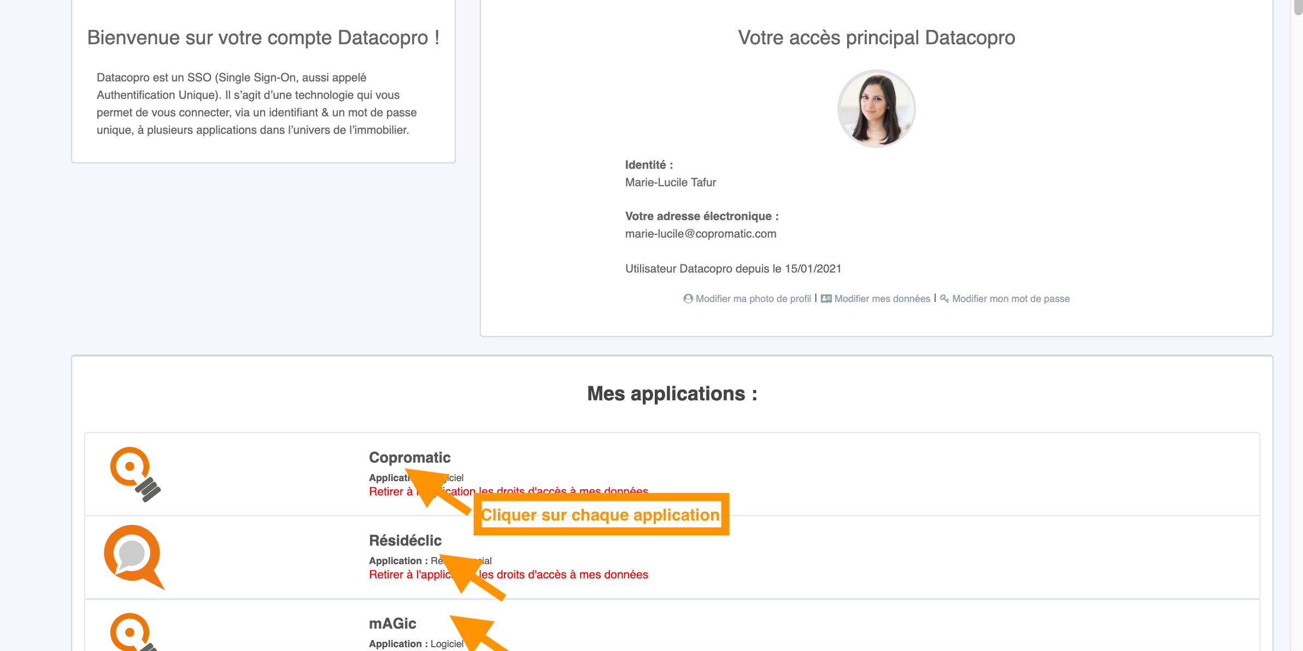The width and height of the screenshot is (1303, 651).
Task: Click the Mes applications heading
Action: [x=672, y=394]
